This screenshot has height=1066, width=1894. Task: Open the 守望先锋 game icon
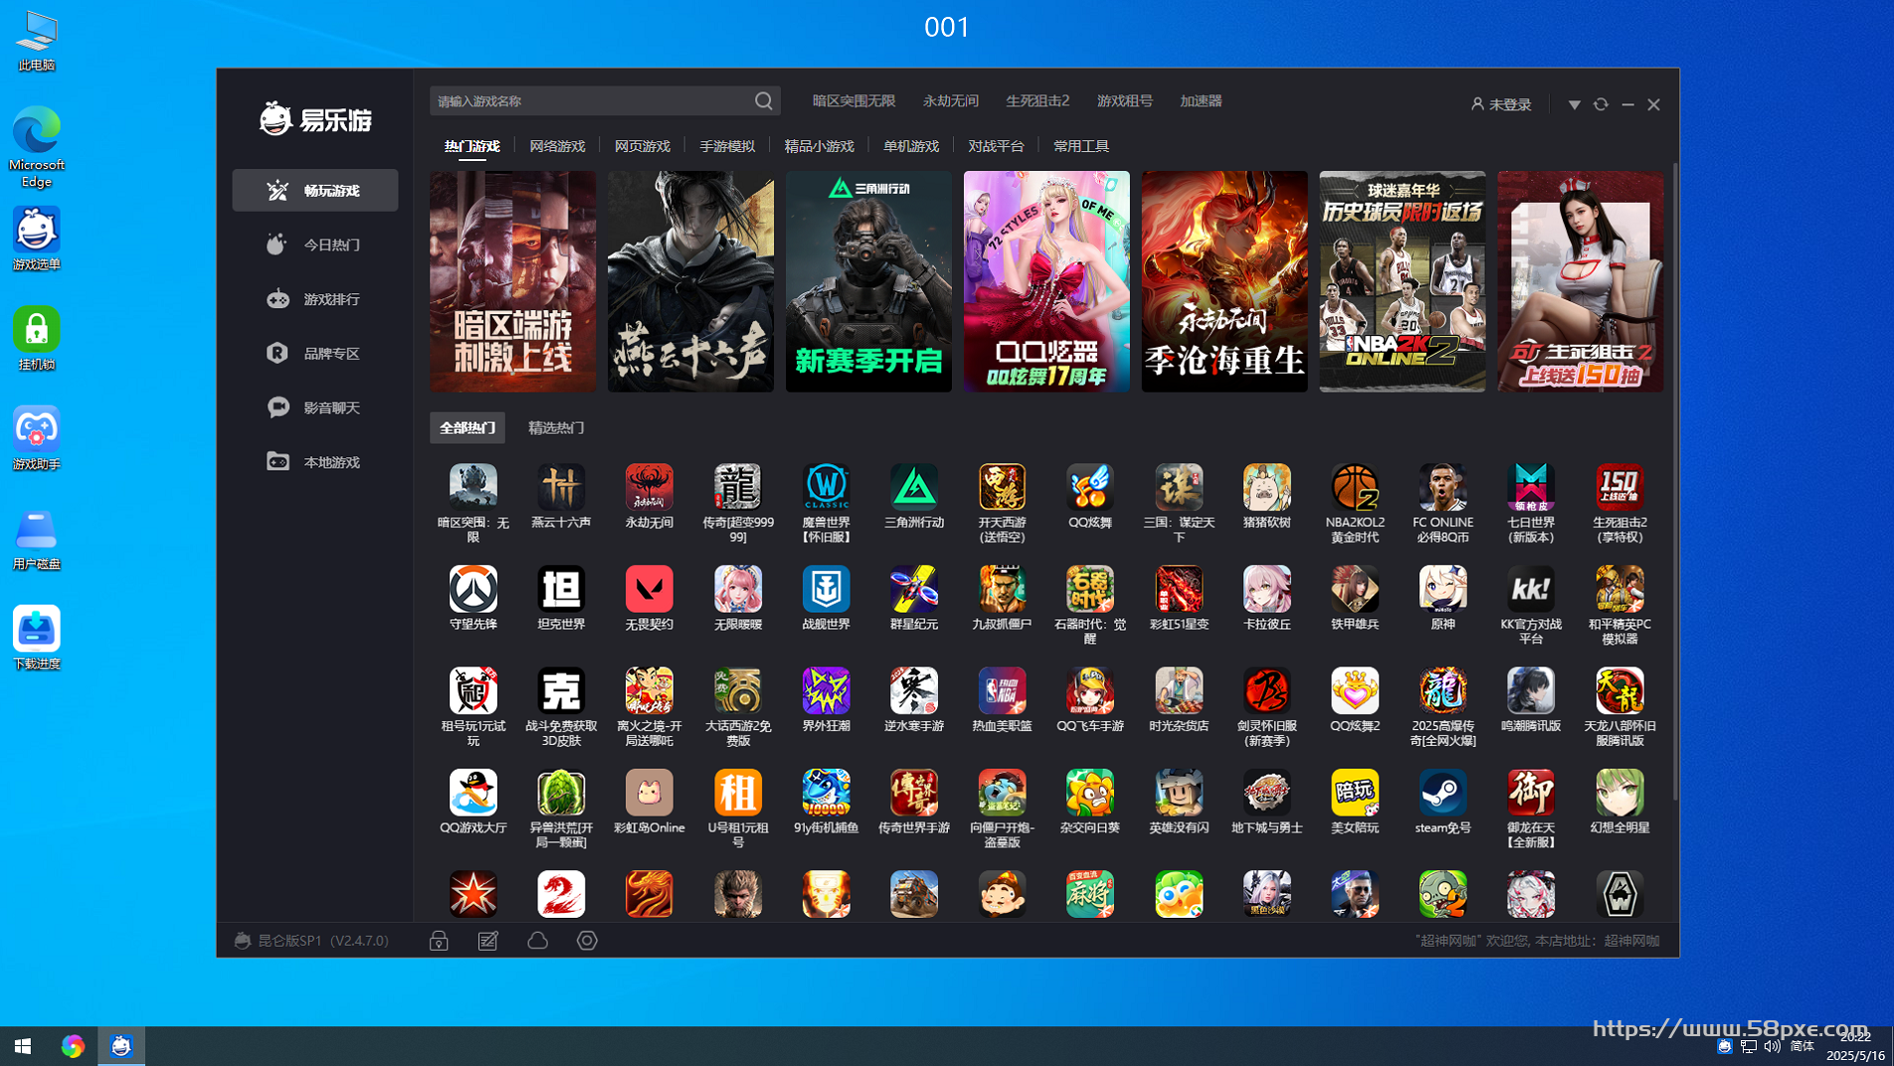pos(473,590)
